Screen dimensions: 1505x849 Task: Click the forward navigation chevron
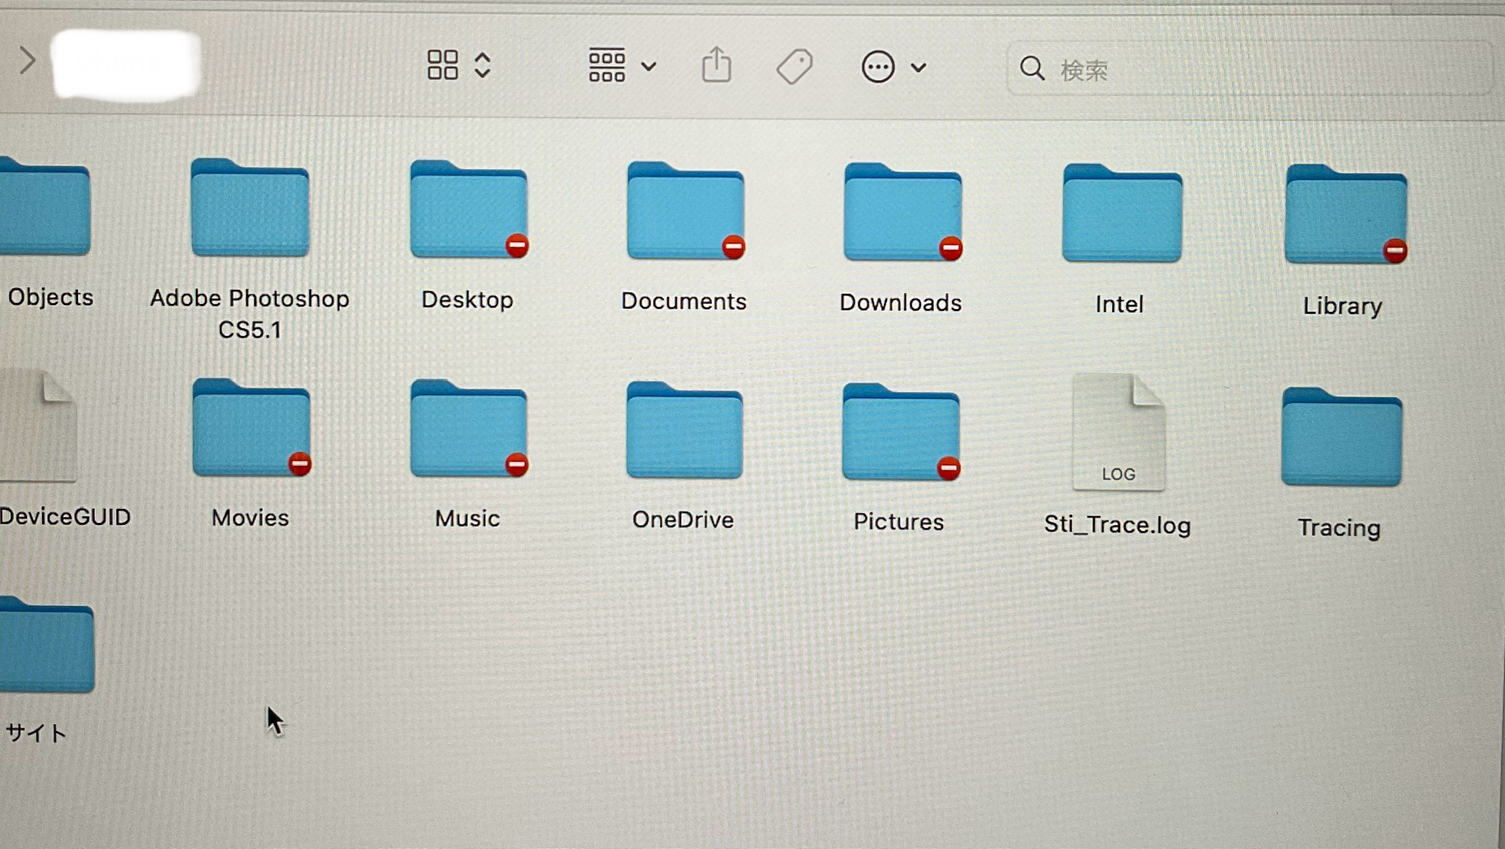coord(27,60)
